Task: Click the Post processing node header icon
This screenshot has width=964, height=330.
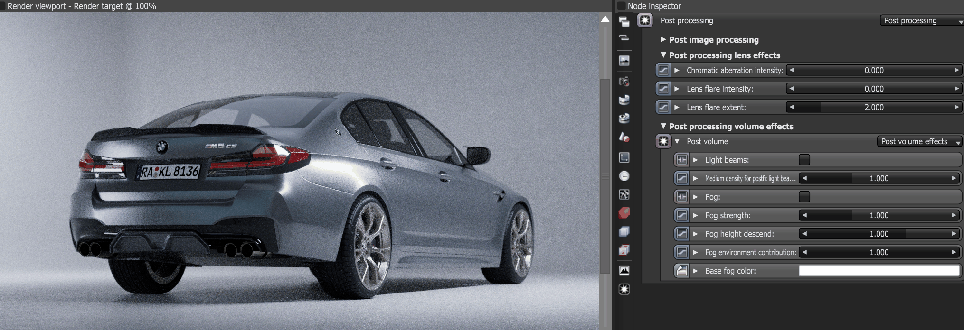Action: (644, 20)
